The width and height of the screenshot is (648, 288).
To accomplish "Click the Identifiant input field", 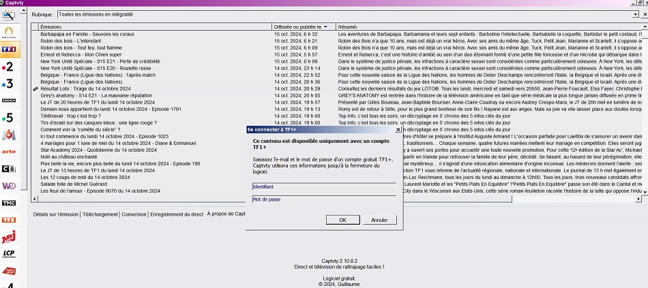I will pos(323,186).
